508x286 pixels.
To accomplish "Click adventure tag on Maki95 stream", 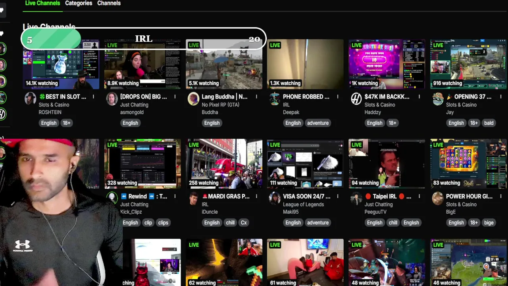I will click(318, 222).
